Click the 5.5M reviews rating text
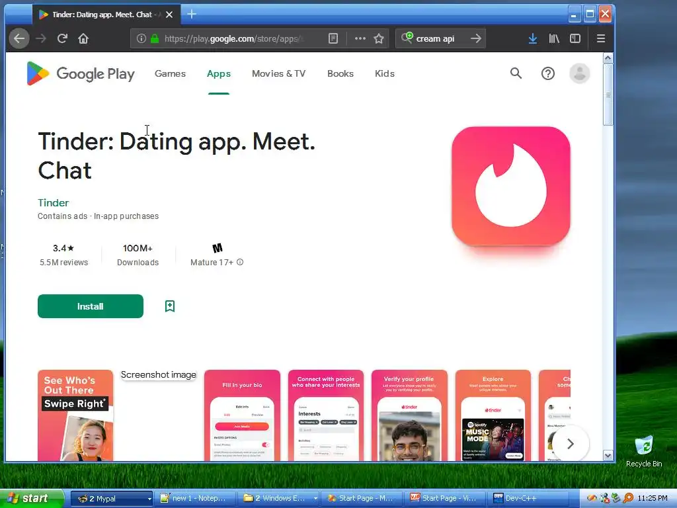Image resolution: width=677 pixels, height=508 pixels. [64, 262]
